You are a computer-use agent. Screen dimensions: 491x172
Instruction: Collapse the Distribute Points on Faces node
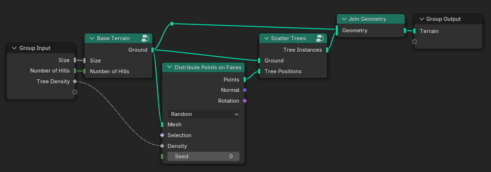pos(170,68)
